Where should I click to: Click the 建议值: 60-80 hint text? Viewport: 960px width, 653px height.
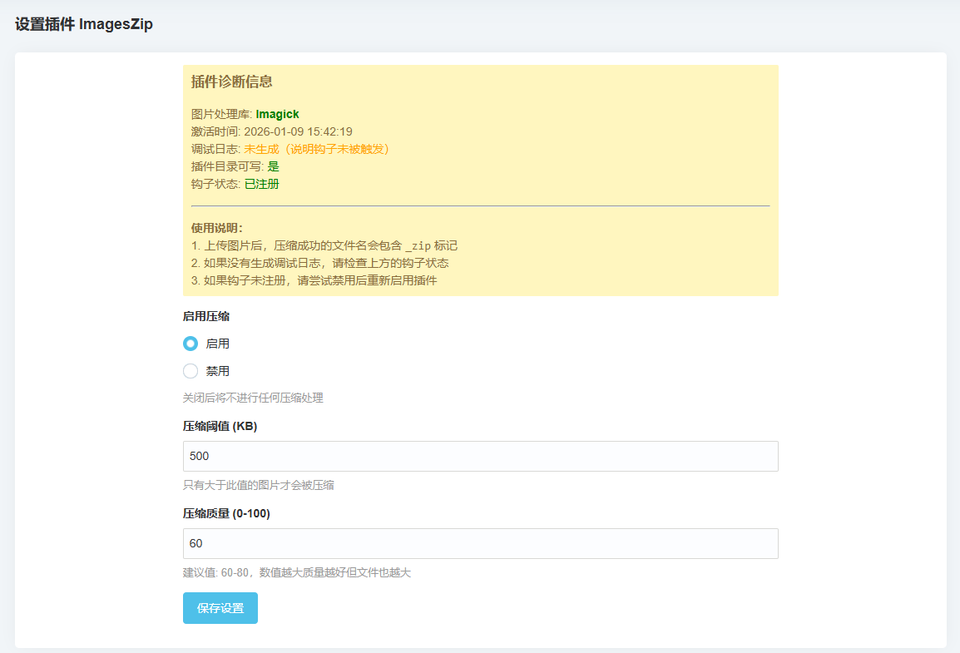tap(296, 572)
